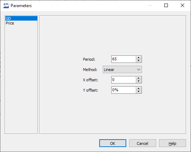Decrease the Period value with down arrow
191x152 pixels.
138,61
